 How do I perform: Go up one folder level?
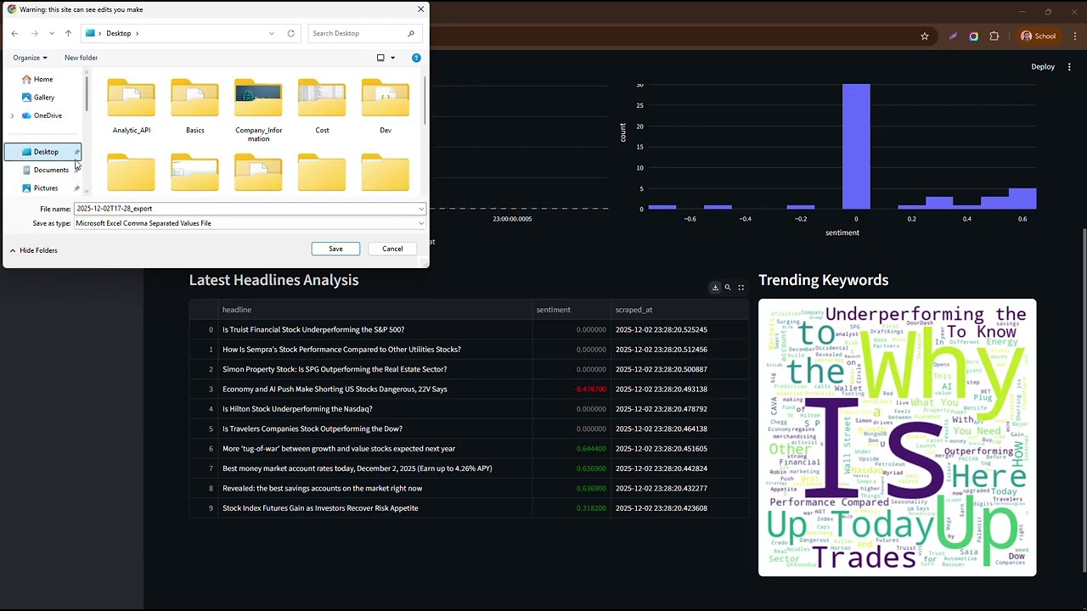68,33
